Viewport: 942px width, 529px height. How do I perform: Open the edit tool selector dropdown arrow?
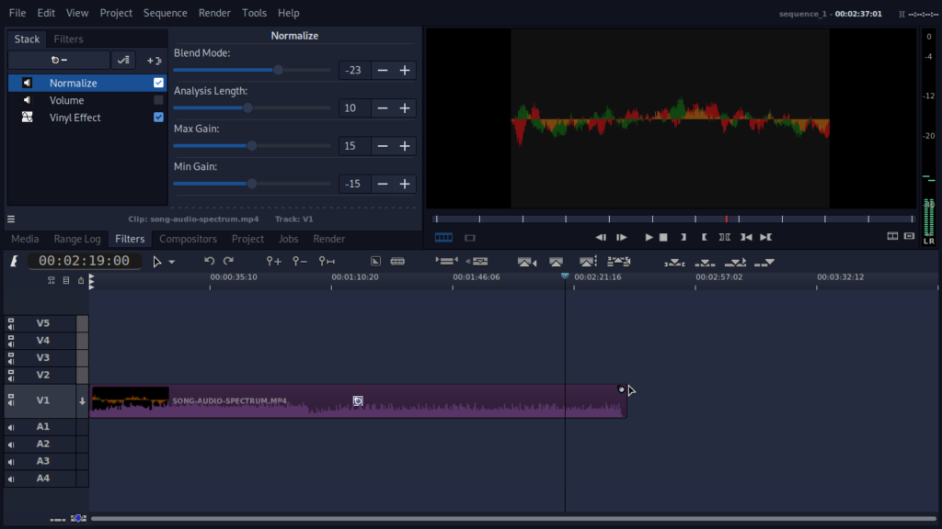[172, 263]
